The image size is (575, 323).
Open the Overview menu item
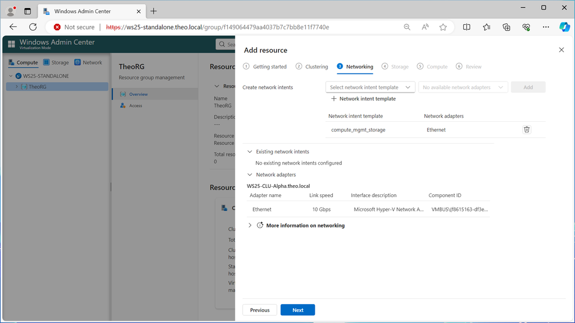coord(155,94)
